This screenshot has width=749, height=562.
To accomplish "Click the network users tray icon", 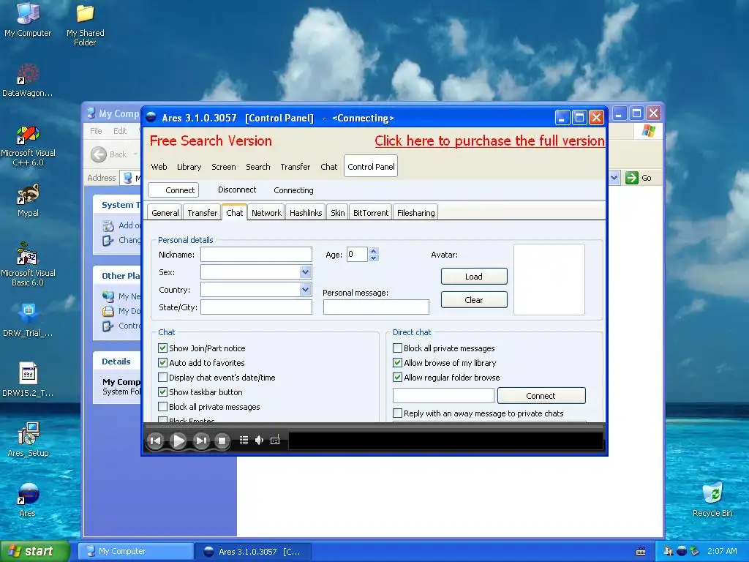I will (669, 551).
